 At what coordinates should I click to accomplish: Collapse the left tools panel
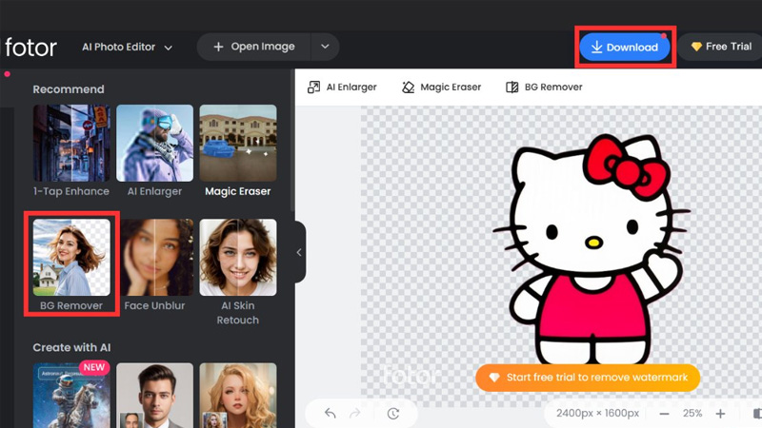coord(299,252)
